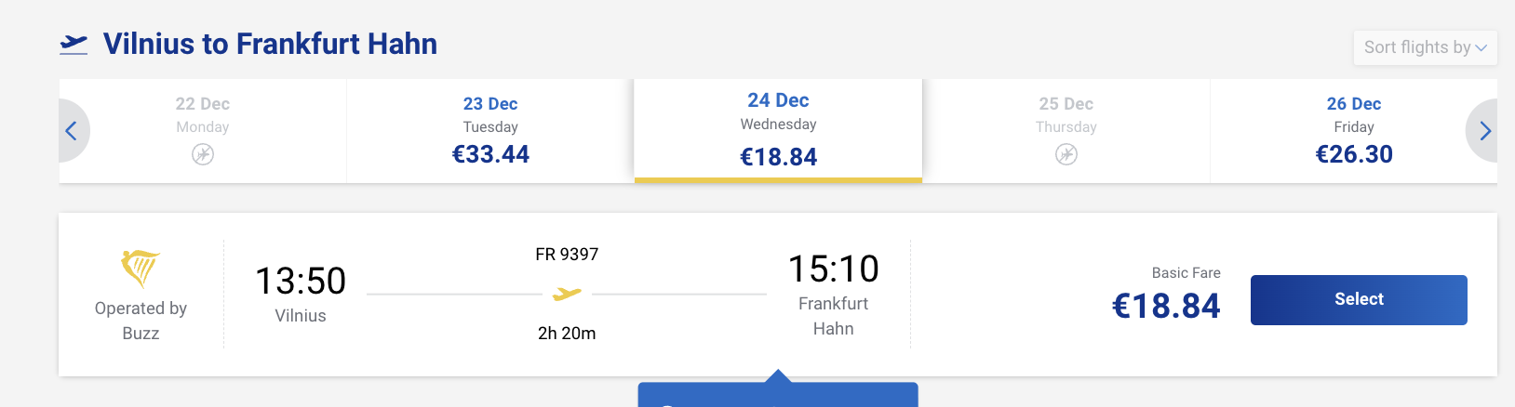Click the 25 Dec Thursday date tab

point(1066,116)
